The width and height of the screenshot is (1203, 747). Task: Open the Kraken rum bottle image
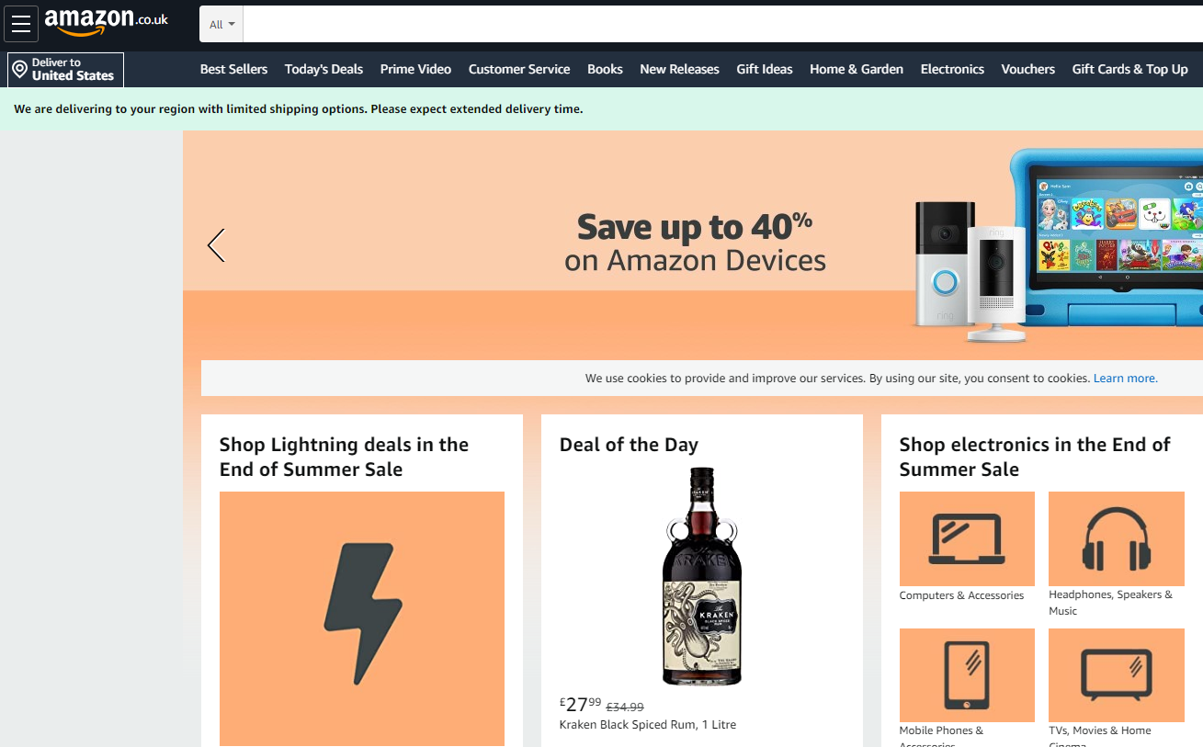pos(702,576)
